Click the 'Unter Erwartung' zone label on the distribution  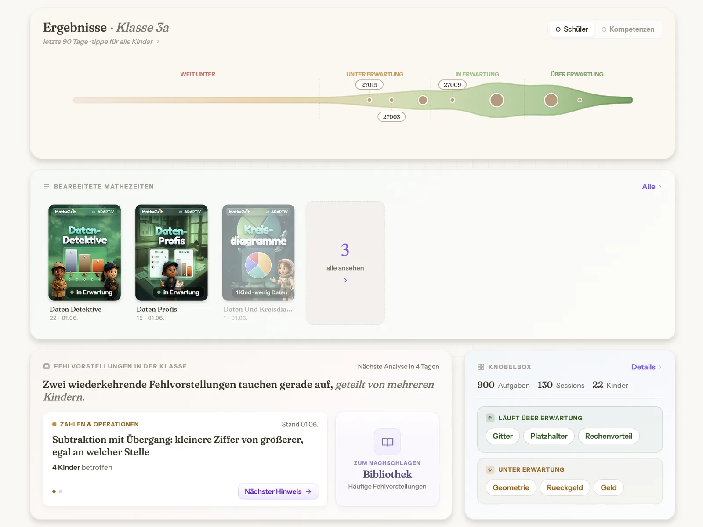(375, 74)
